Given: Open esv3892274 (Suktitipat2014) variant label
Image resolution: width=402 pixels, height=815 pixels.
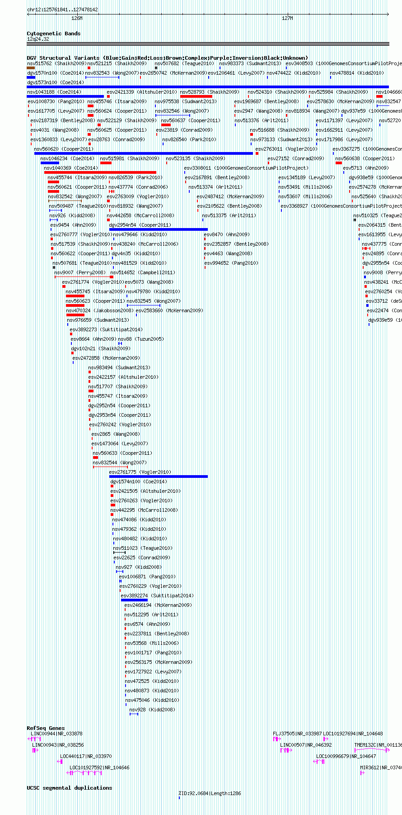Looking at the screenshot, I should (x=157, y=596).
